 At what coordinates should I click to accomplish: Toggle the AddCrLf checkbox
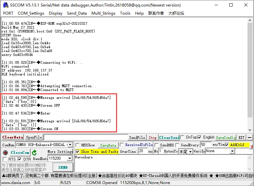point(227,145)
